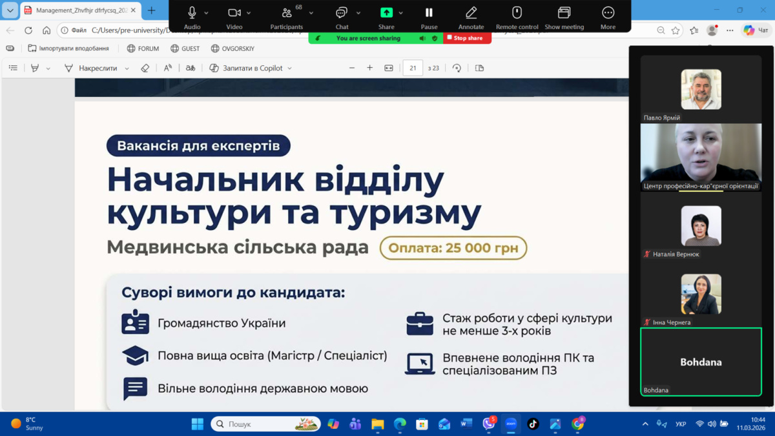The image size is (775, 436).
Task: Toggle the PDF table of contents sidebar
Action: click(13, 68)
